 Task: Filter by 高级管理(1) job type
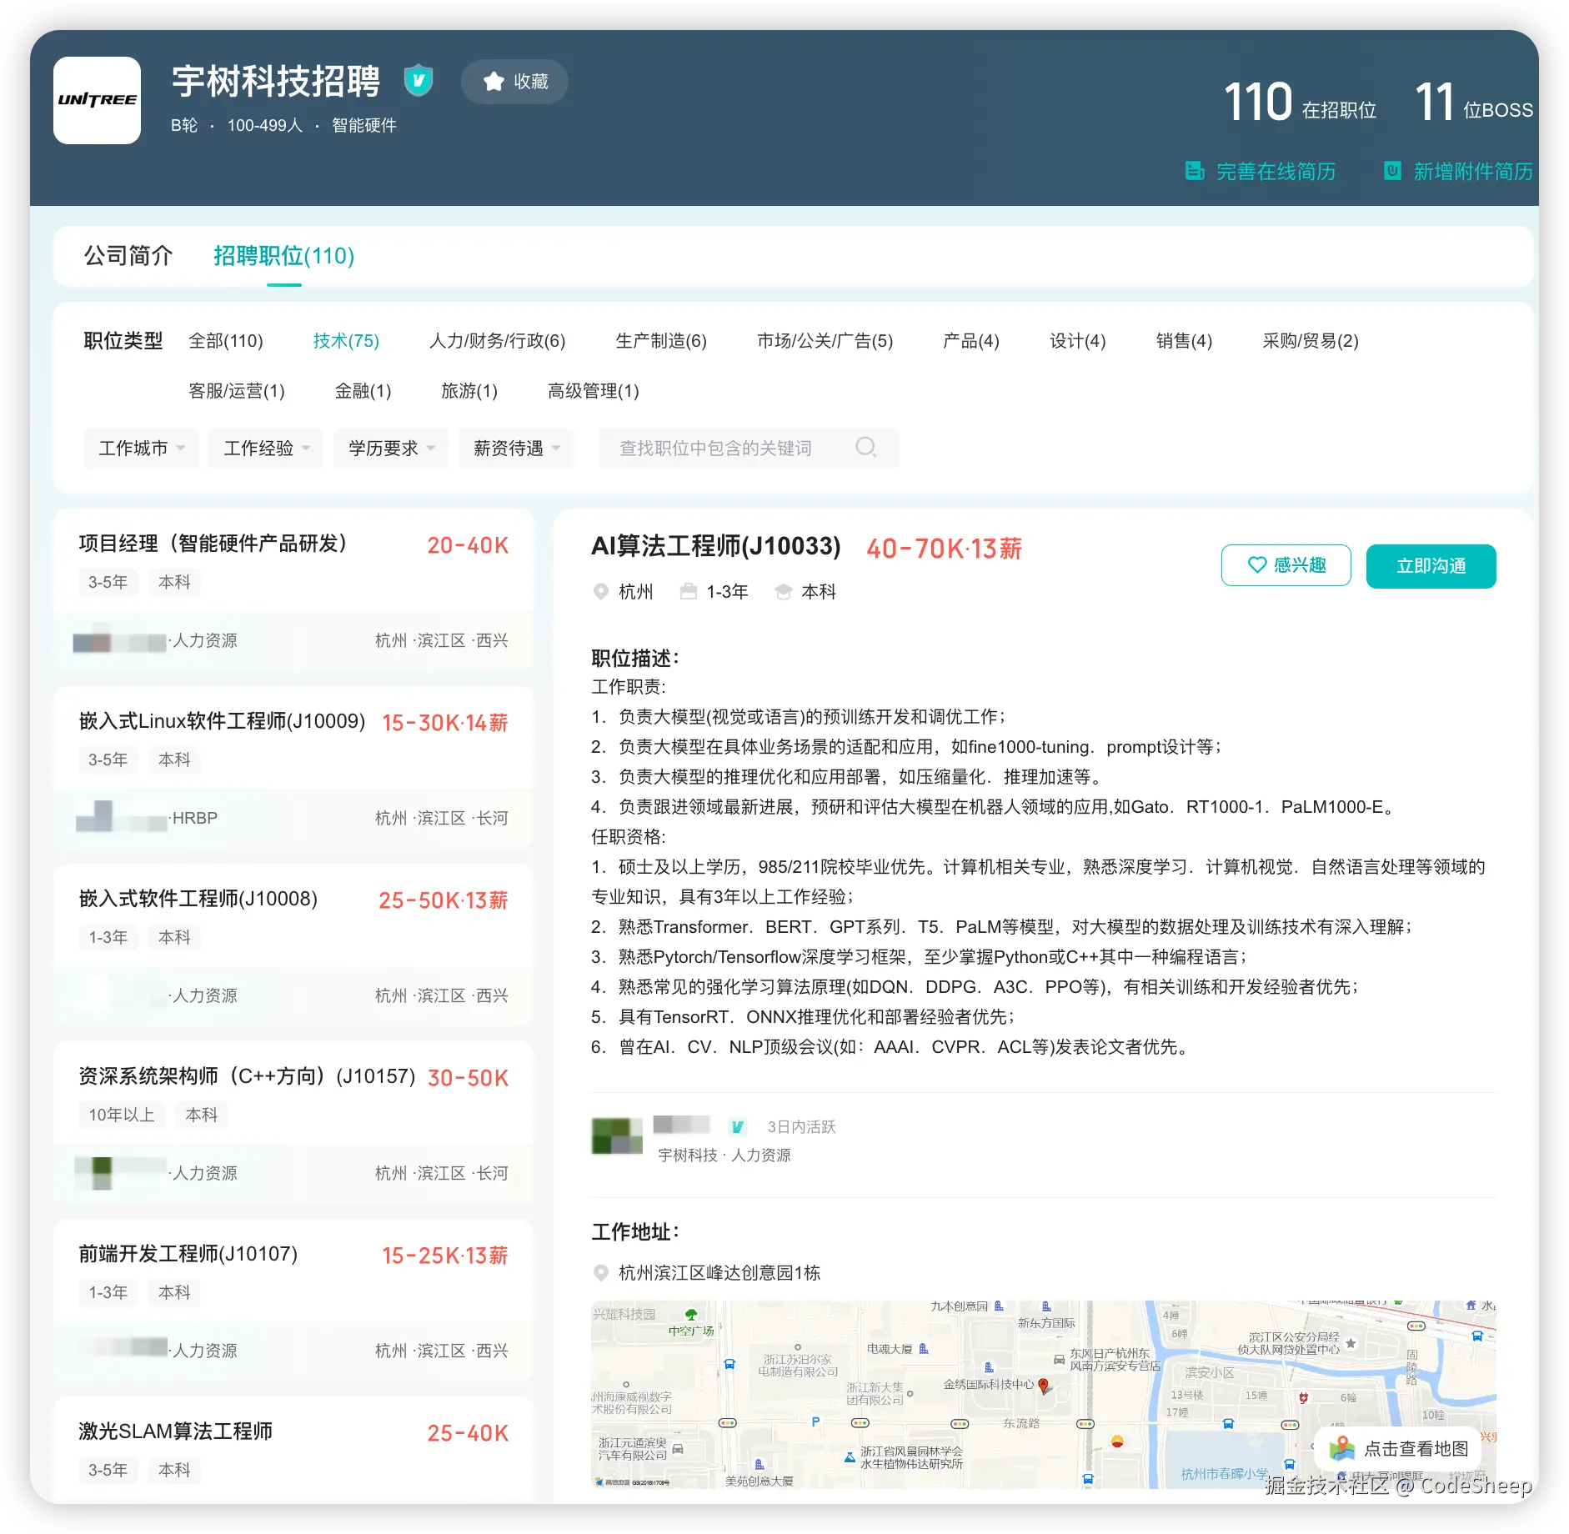click(x=594, y=391)
